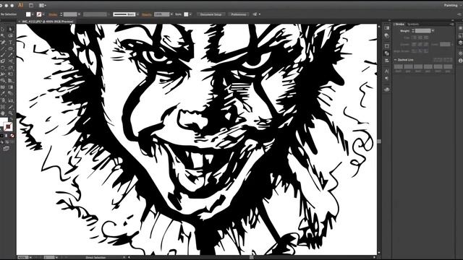Choose the Miter Join corner option
Image resolution: width=463 pixels, height=260 pixels.
pyautogui.click(x=414, y=45)
